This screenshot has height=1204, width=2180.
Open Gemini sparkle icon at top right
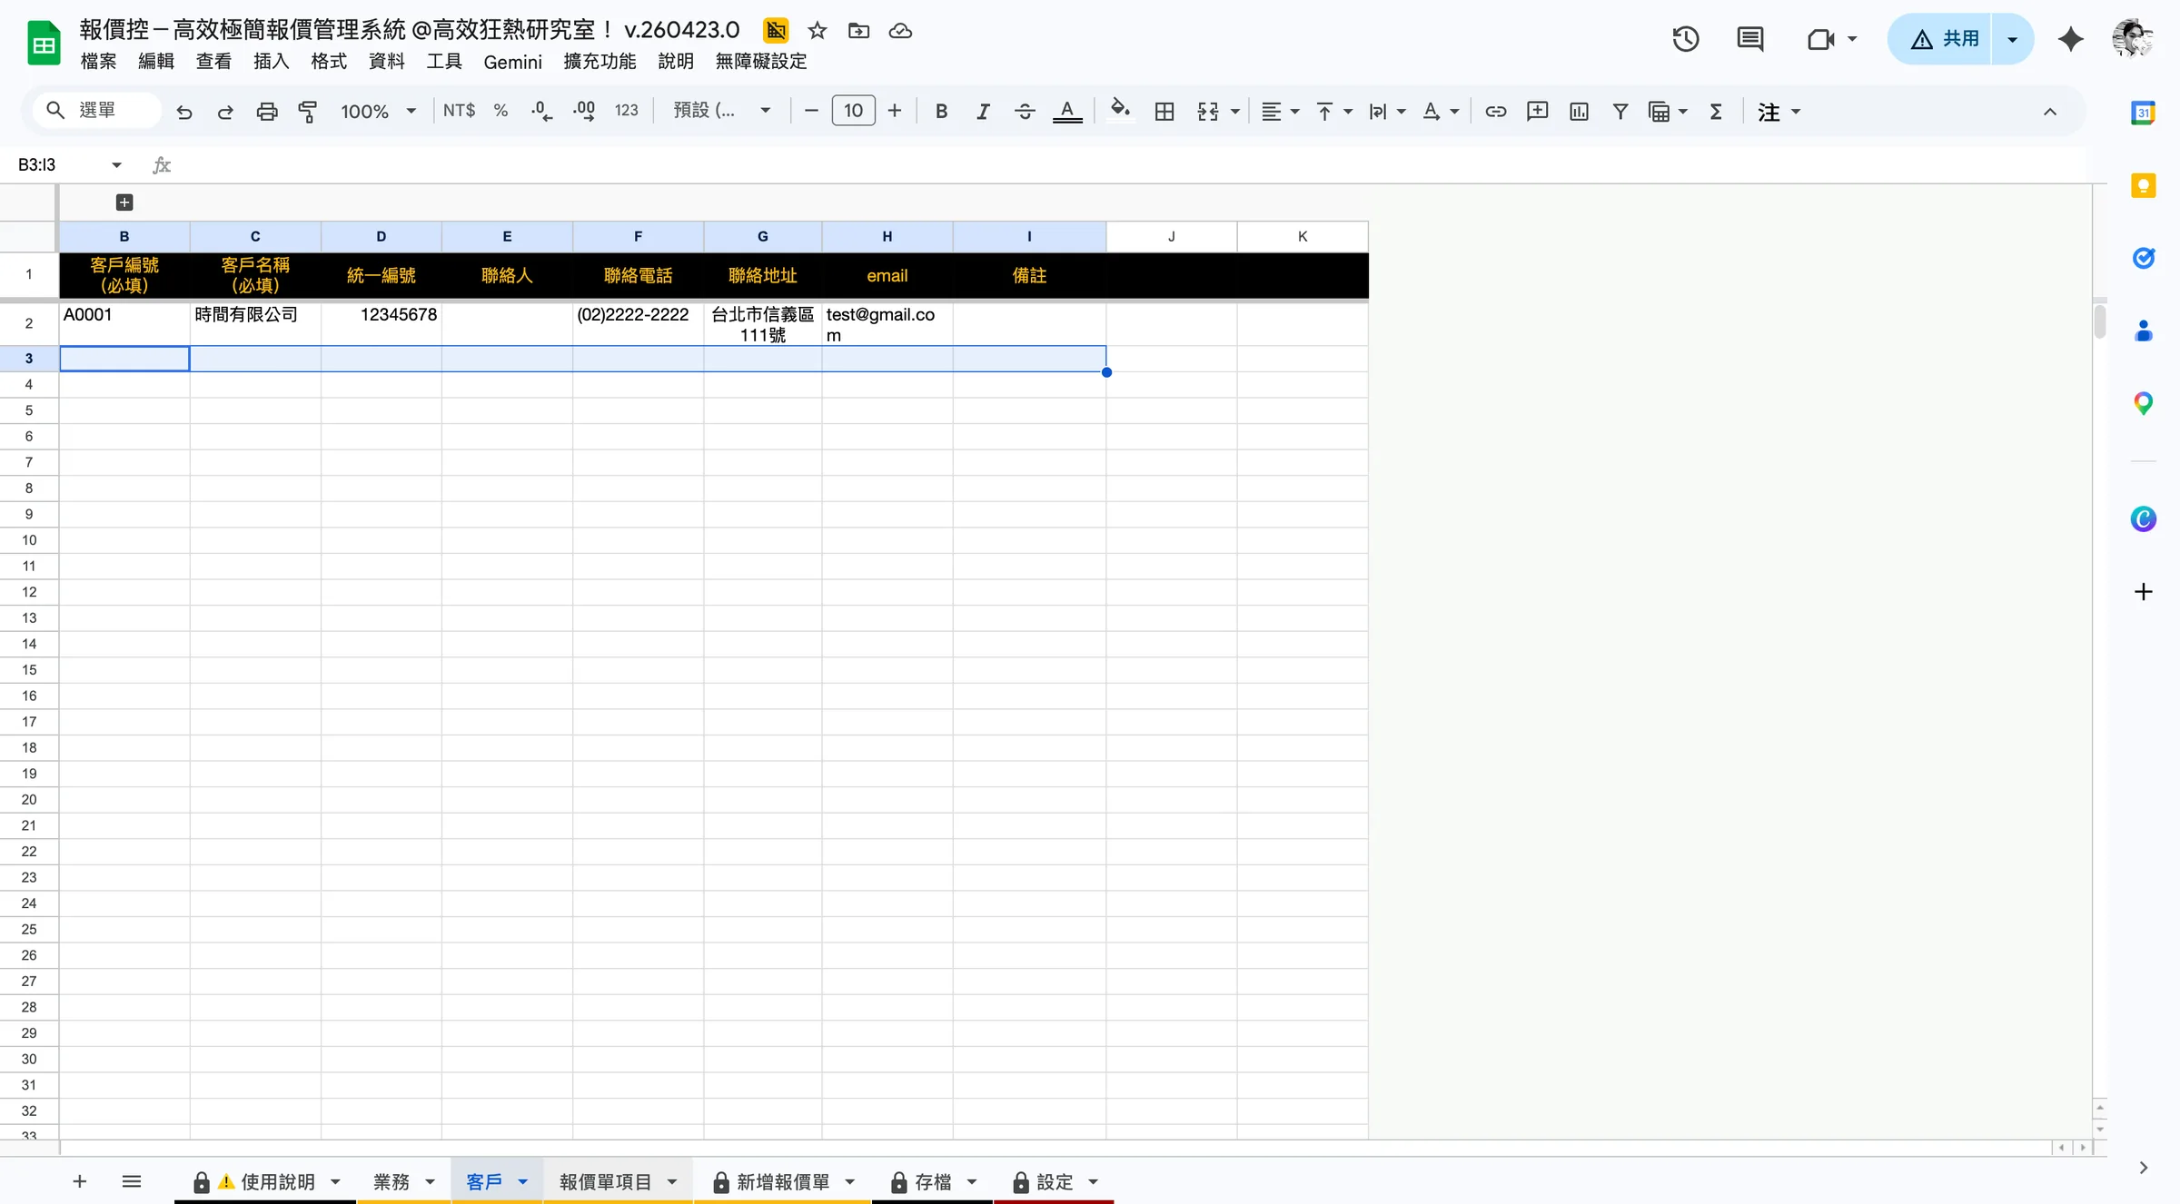click(2070, 39)
